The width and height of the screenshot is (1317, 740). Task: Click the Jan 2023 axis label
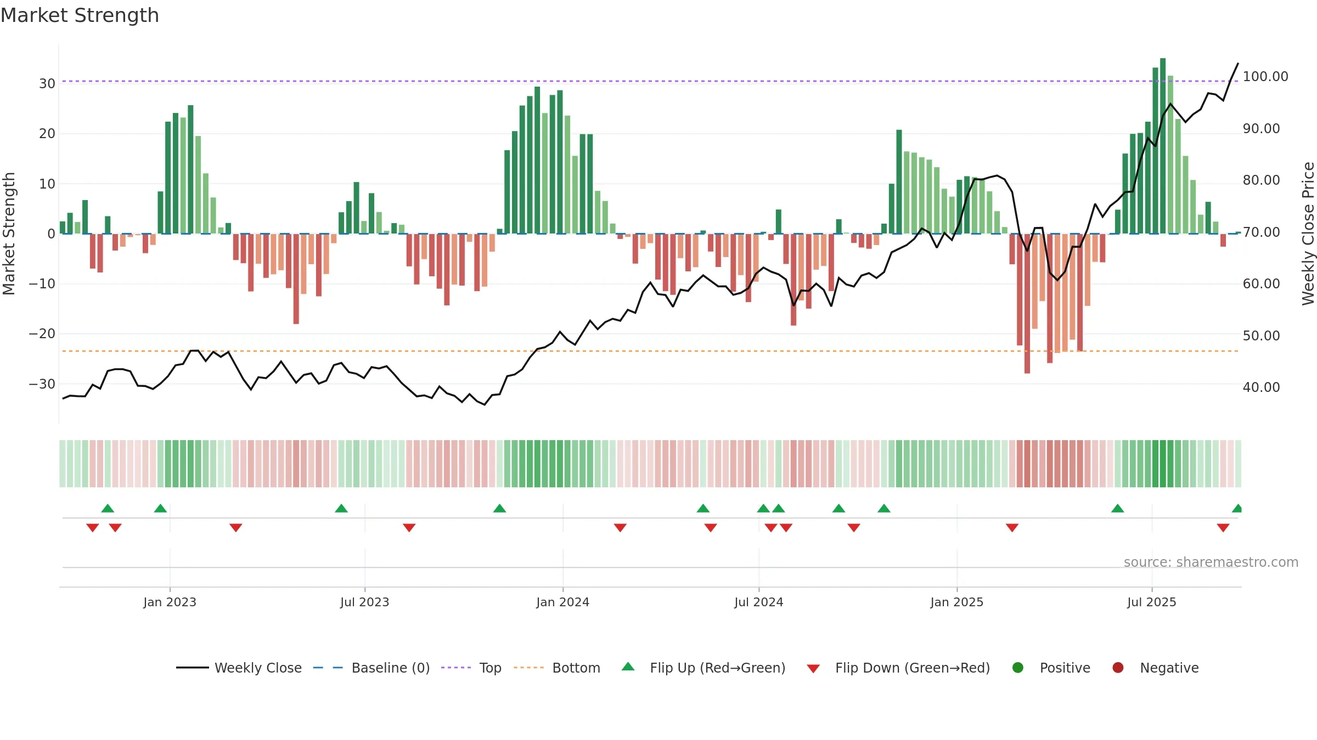click(170, 602)
